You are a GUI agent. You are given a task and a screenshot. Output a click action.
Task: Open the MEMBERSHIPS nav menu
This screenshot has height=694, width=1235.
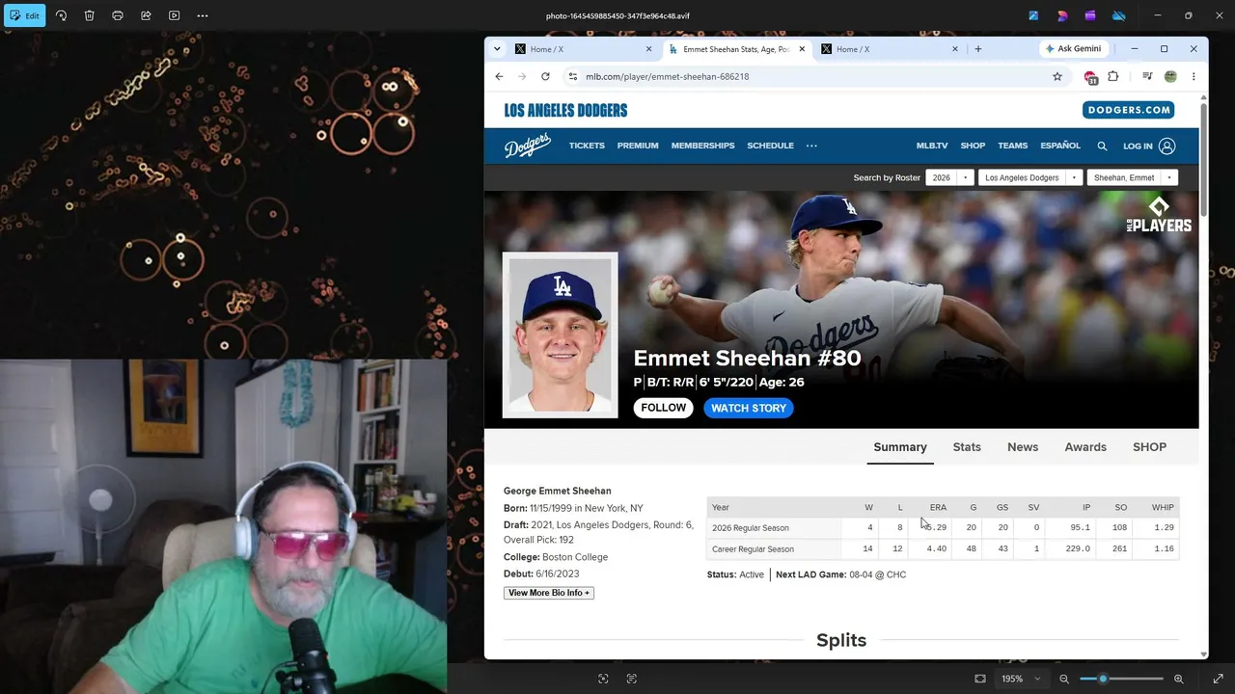702,146
